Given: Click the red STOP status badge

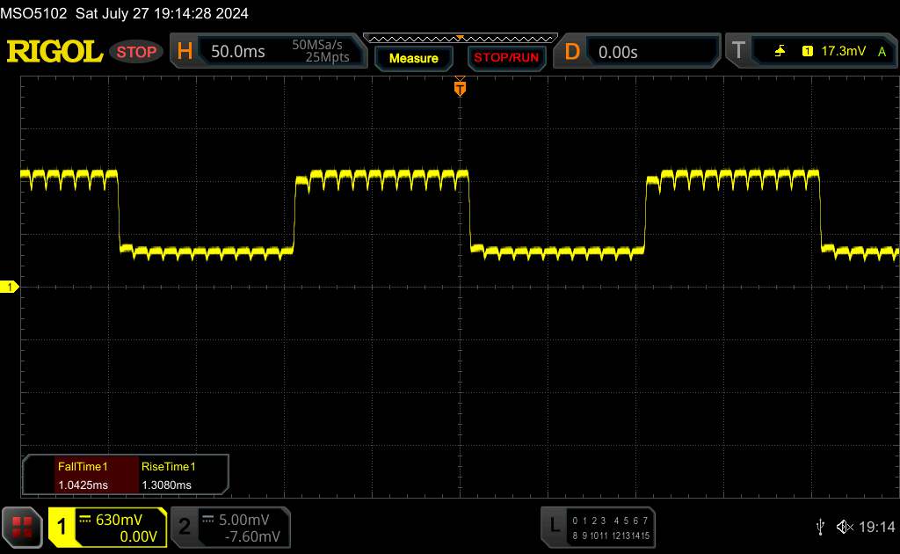Looking at the screenshot, I should (x=136, y=52).
